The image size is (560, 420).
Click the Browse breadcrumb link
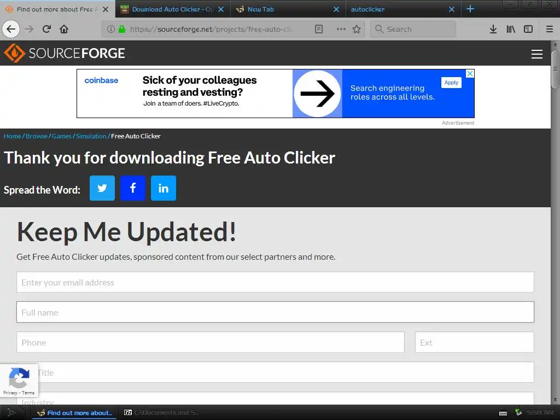[37, 136]
